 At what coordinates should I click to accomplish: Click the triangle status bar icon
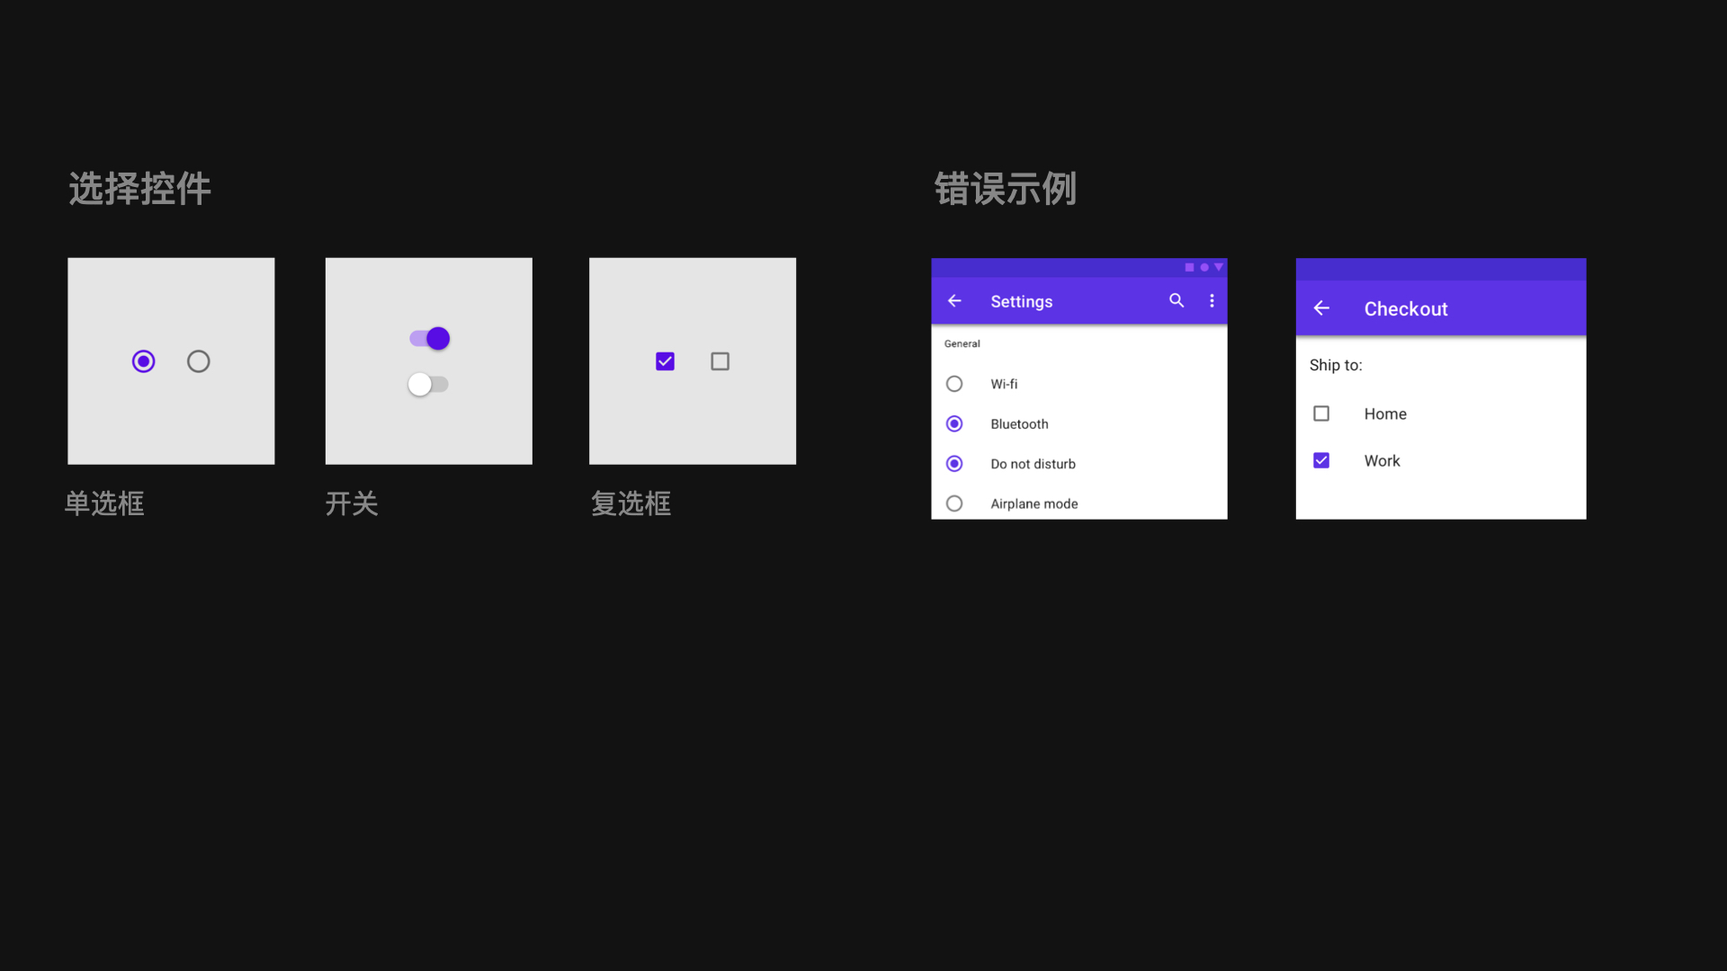pos(1219,267)
